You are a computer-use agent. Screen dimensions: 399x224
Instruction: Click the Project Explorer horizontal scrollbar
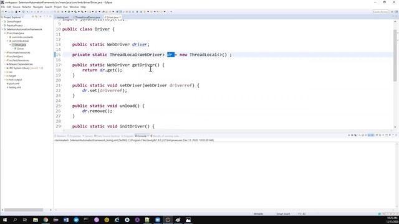24,210
